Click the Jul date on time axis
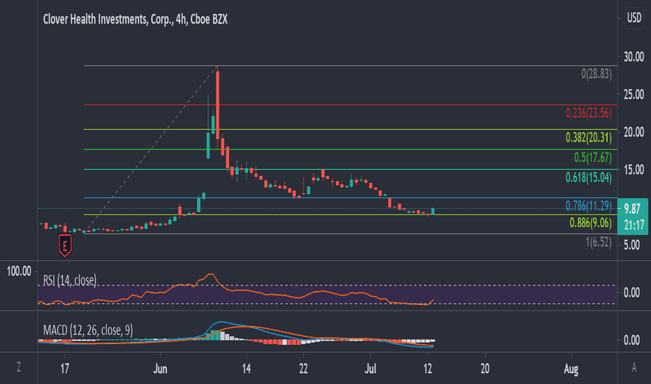This screenshot has height=384, width=651. click(370, 369)
